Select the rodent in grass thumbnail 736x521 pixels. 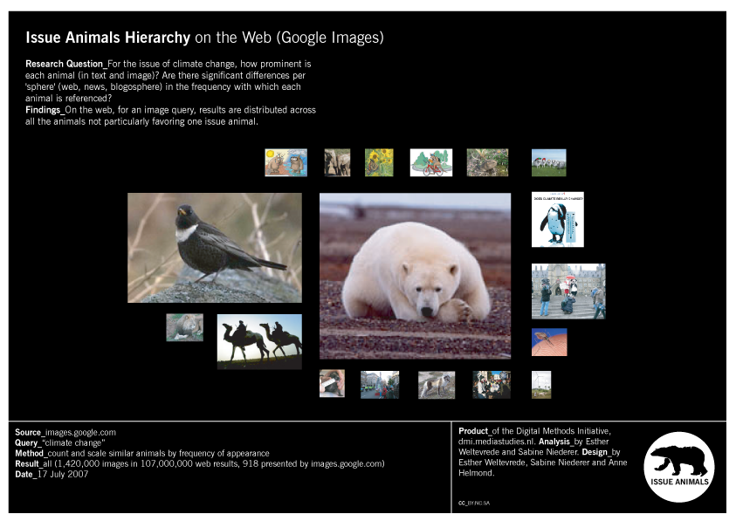tap(487, 162)
